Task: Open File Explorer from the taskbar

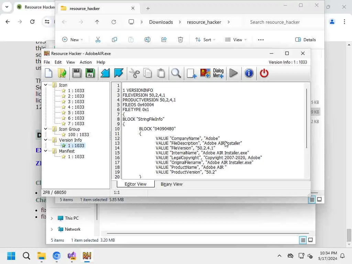Action: (42, 256)
